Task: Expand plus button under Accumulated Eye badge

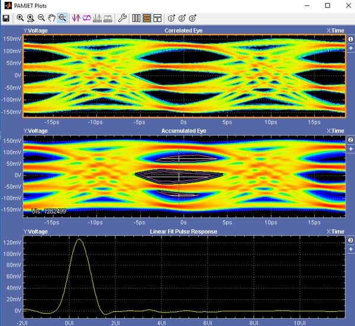Action: tap(350, 149)
